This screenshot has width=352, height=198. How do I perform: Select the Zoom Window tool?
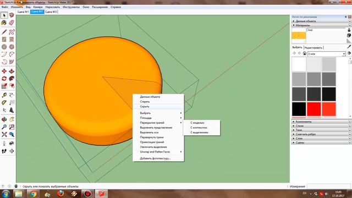point(12,127)
